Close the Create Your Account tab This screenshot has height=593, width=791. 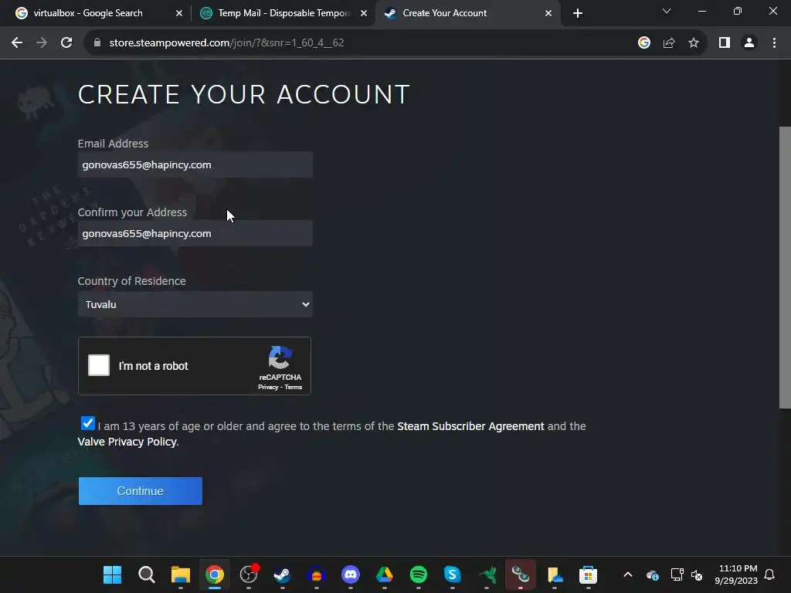point(548,13)
